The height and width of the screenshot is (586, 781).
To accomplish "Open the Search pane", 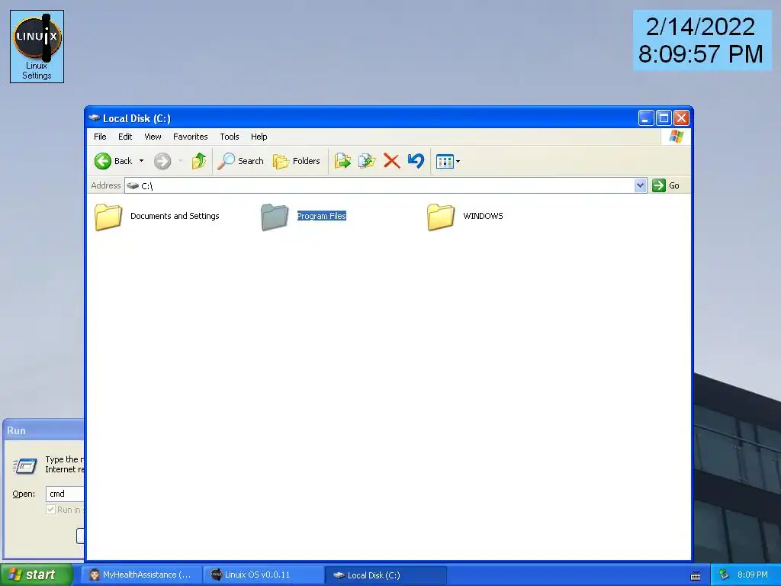I will (x=240, y=161).
